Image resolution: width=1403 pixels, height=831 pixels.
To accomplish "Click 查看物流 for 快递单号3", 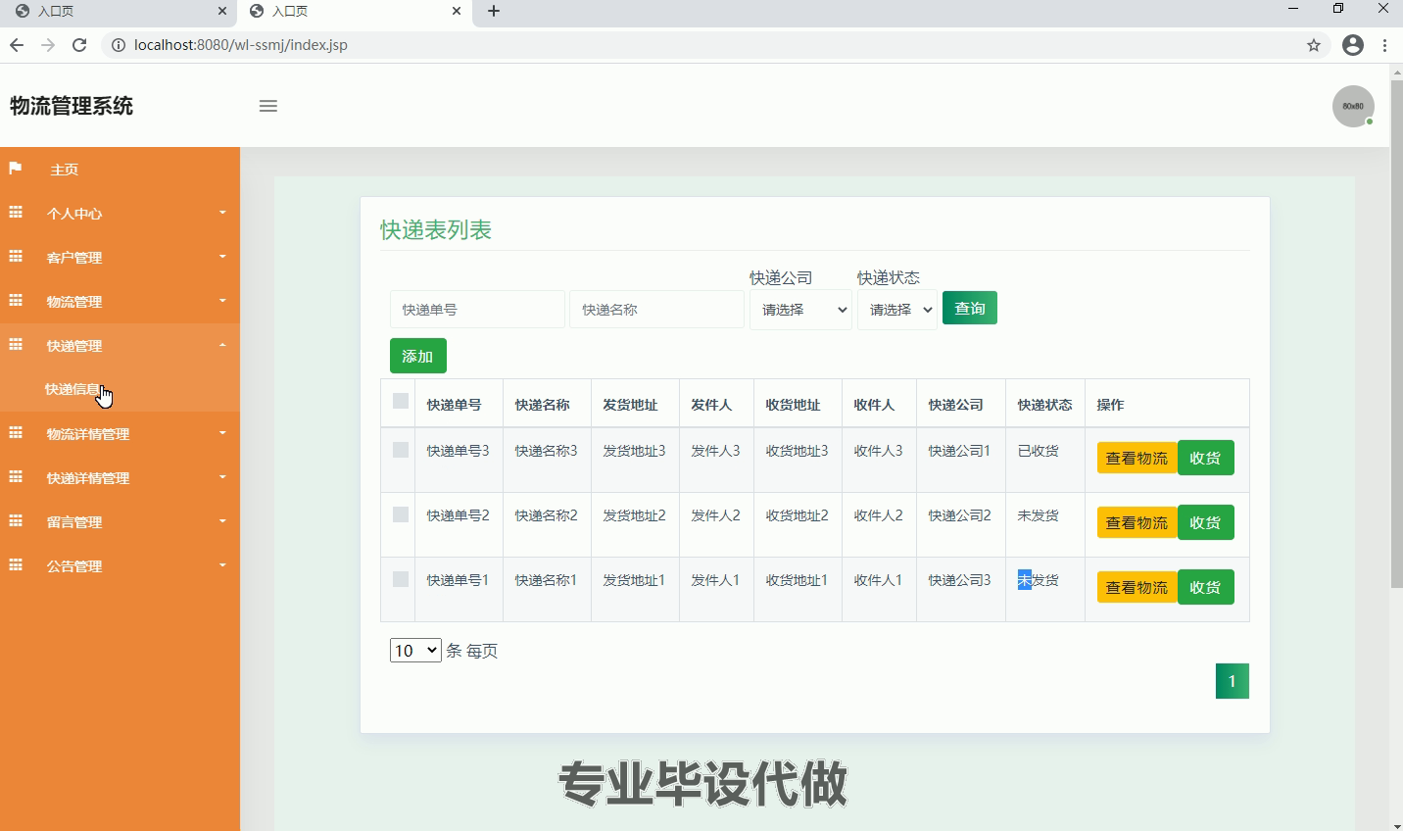I will pos(1137,458).
